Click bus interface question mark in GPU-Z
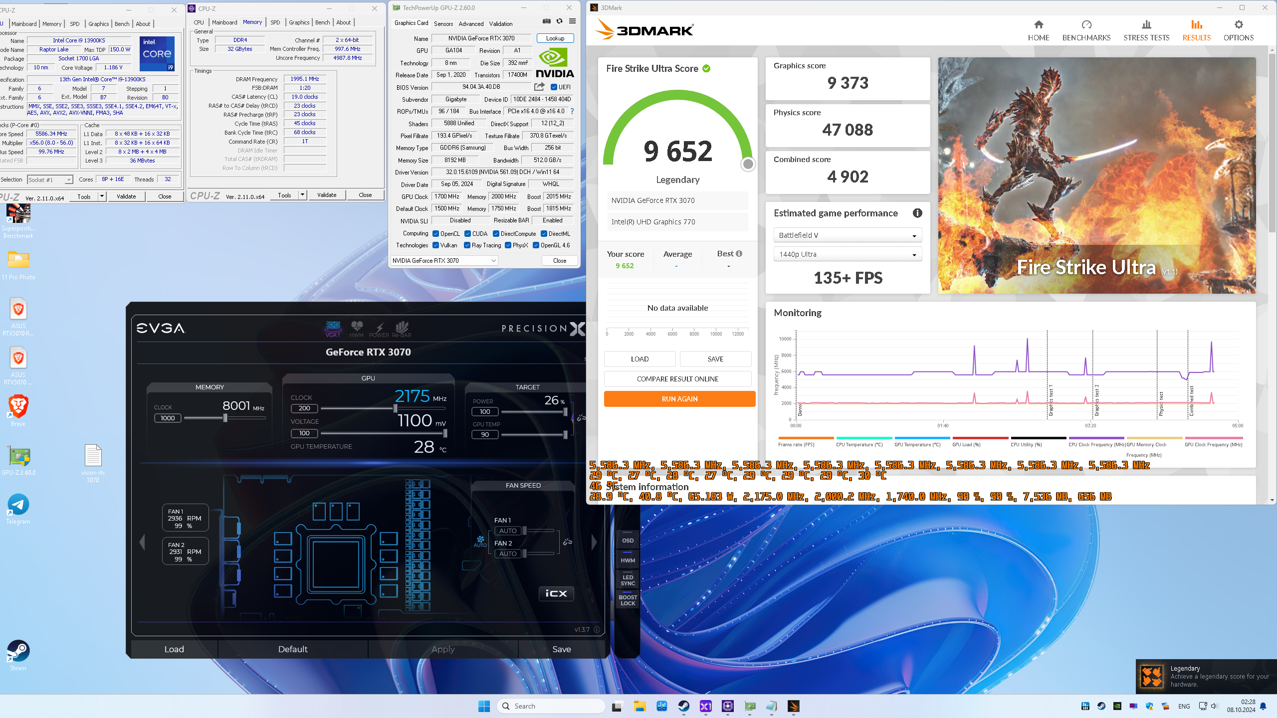 572,111
